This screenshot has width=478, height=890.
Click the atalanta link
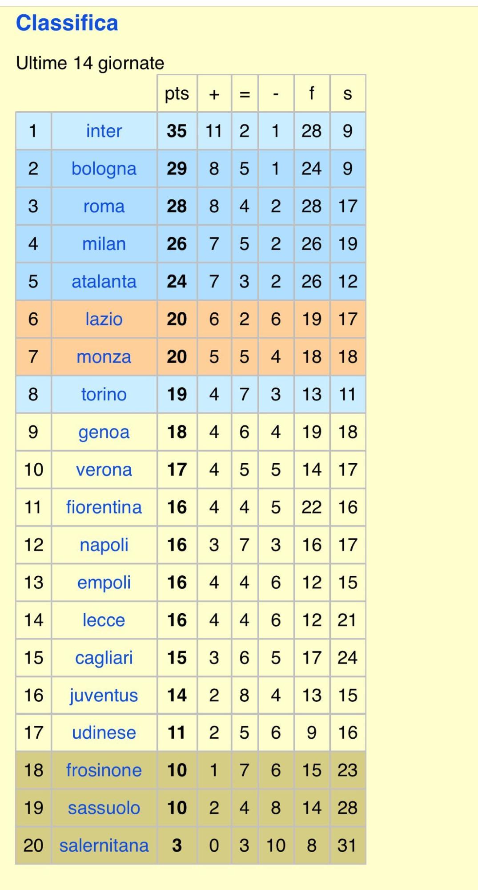104,281
